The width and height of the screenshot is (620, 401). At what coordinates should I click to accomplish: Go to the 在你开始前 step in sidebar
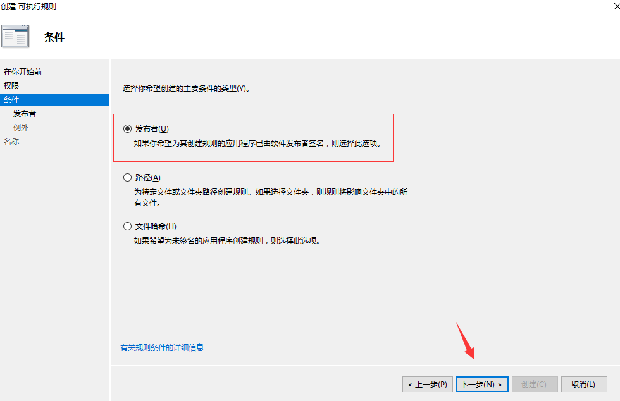23,72
